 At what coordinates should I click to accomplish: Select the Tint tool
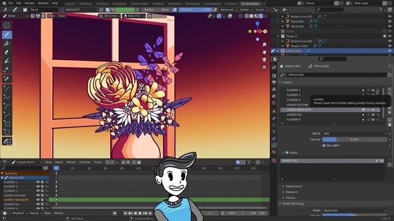(7, 61)
